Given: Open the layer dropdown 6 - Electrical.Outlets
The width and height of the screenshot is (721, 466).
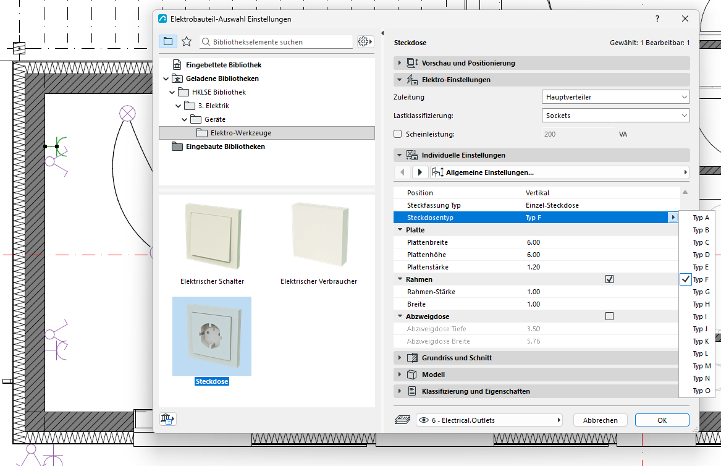Looking at the screenshot, I should (489, 420).
